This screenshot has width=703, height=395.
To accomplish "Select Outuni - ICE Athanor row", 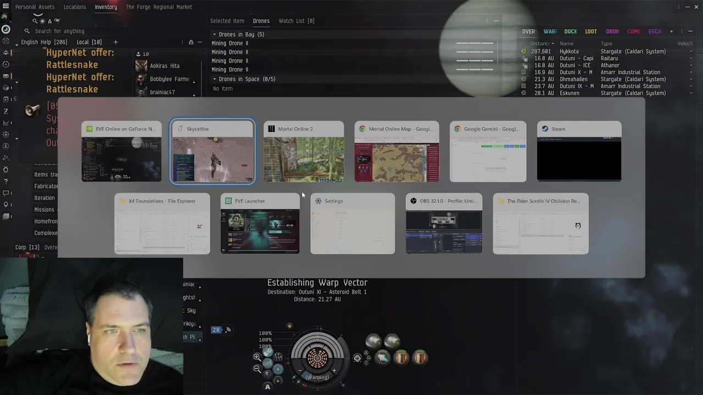I will click(x=607, y=65).
